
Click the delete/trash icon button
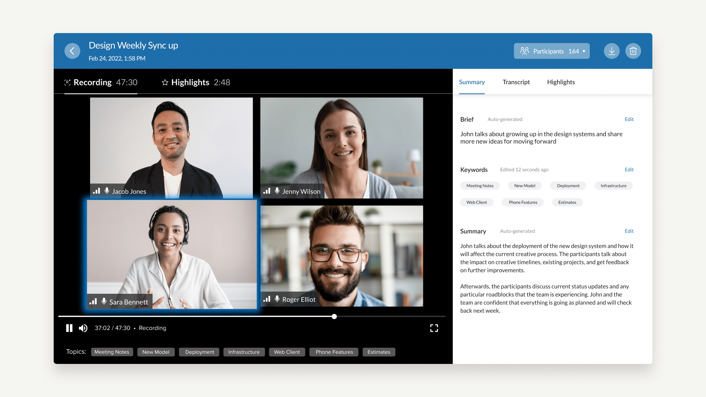coord(634,51)
